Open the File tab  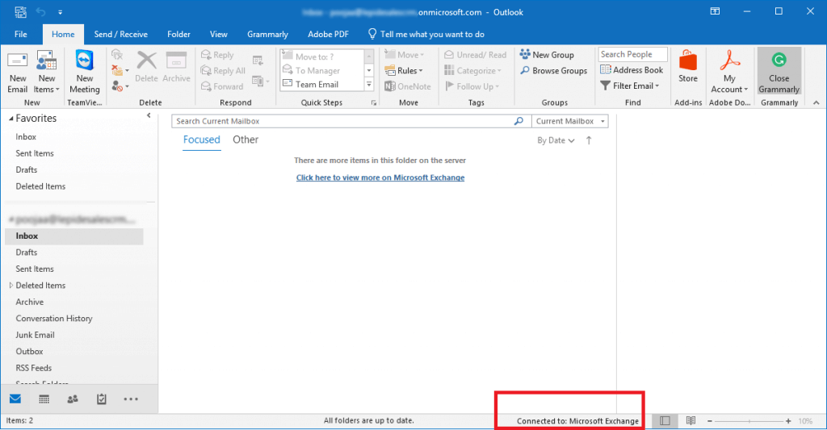point(20,34)
